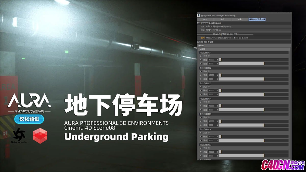This screenshot has height=172, width=306.
Task: Select the 场景08-地下停车场 tab
Action: pos(257,19)
